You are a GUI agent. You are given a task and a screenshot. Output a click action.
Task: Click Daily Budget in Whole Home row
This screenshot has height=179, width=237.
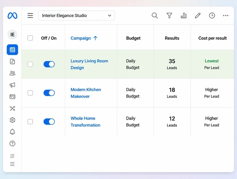[133, 122]
